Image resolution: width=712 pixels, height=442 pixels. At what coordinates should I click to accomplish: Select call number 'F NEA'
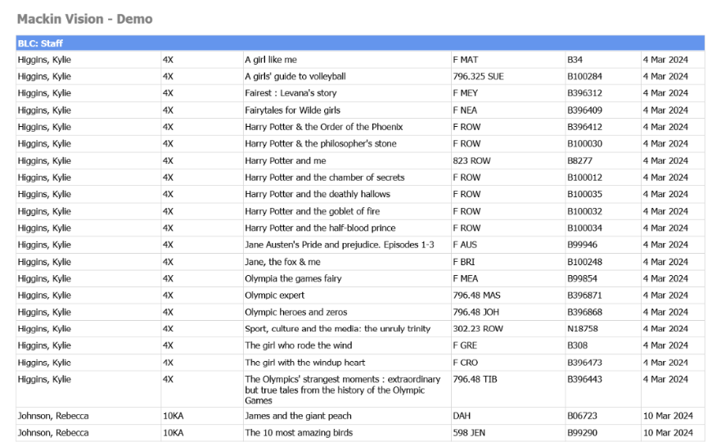(465, 110)
